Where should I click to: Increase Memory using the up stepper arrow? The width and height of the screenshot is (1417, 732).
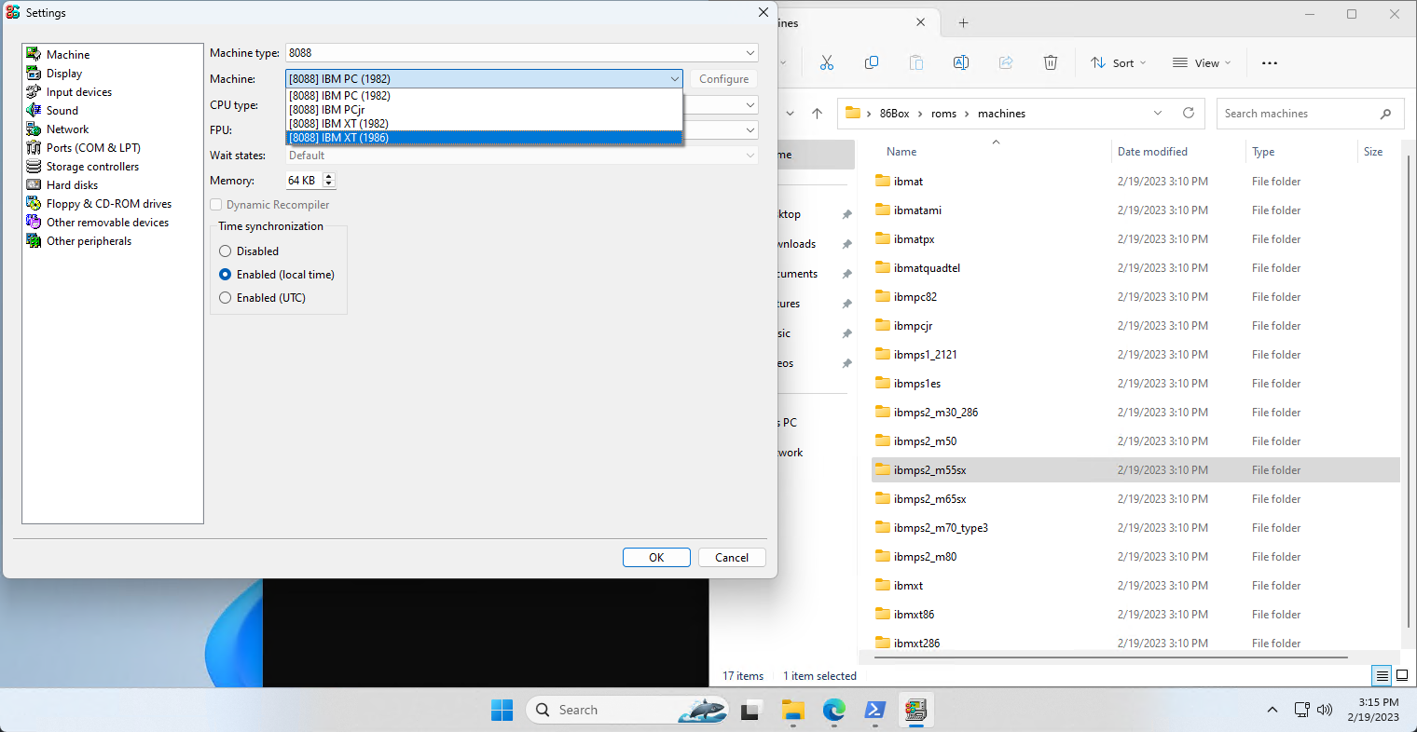click(x=328, y=176)
